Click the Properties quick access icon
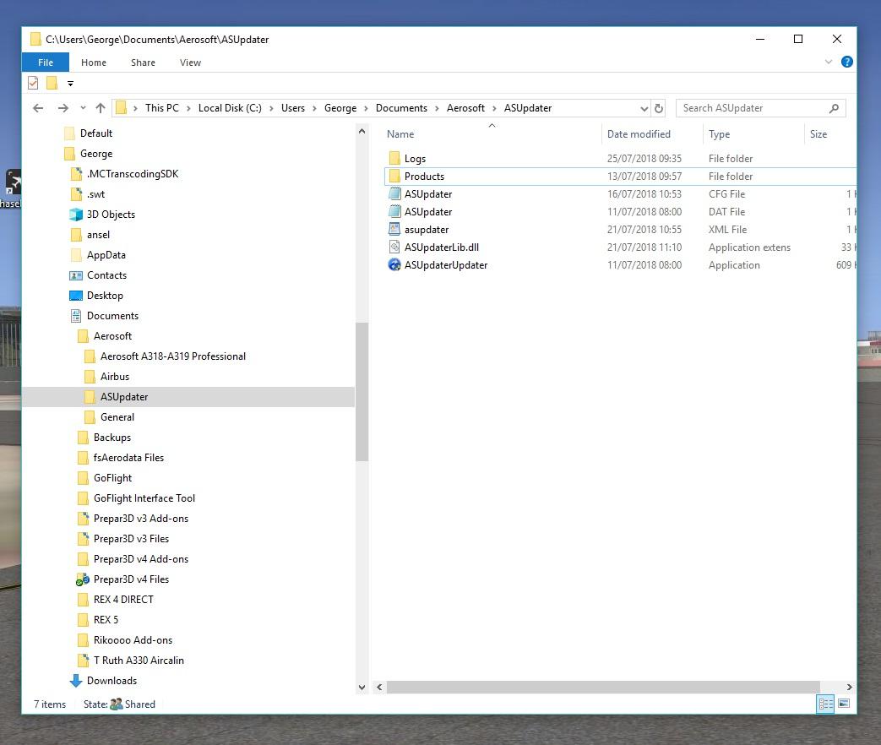This screenshot has height=745, width=881. click(x=33, y=83)
